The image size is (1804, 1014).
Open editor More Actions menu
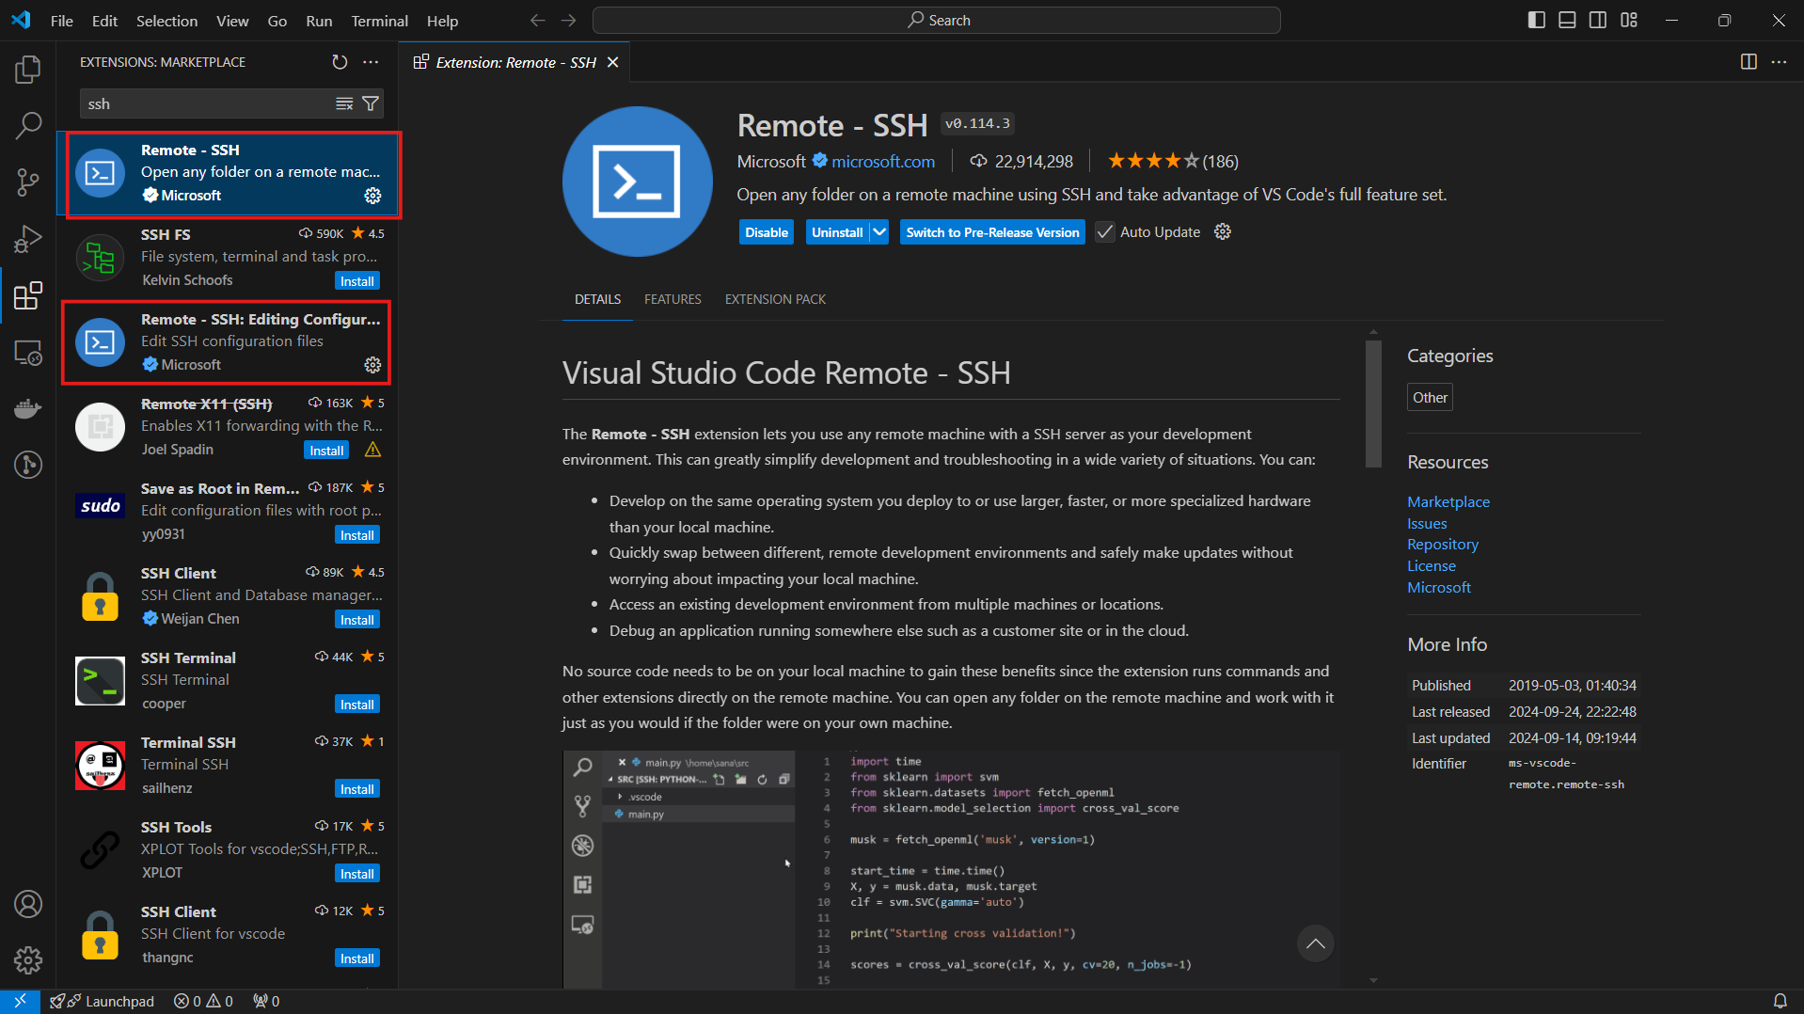click(1779, 62)
